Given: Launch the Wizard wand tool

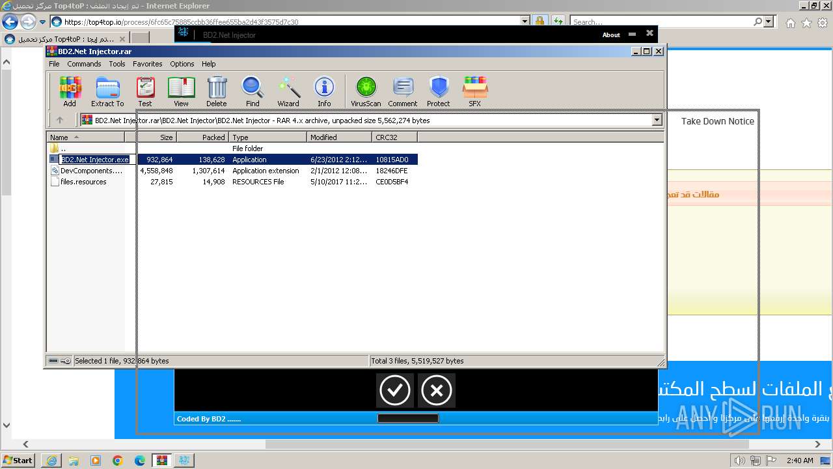Looking at the screenshot, I should click(x=288, y=91).
